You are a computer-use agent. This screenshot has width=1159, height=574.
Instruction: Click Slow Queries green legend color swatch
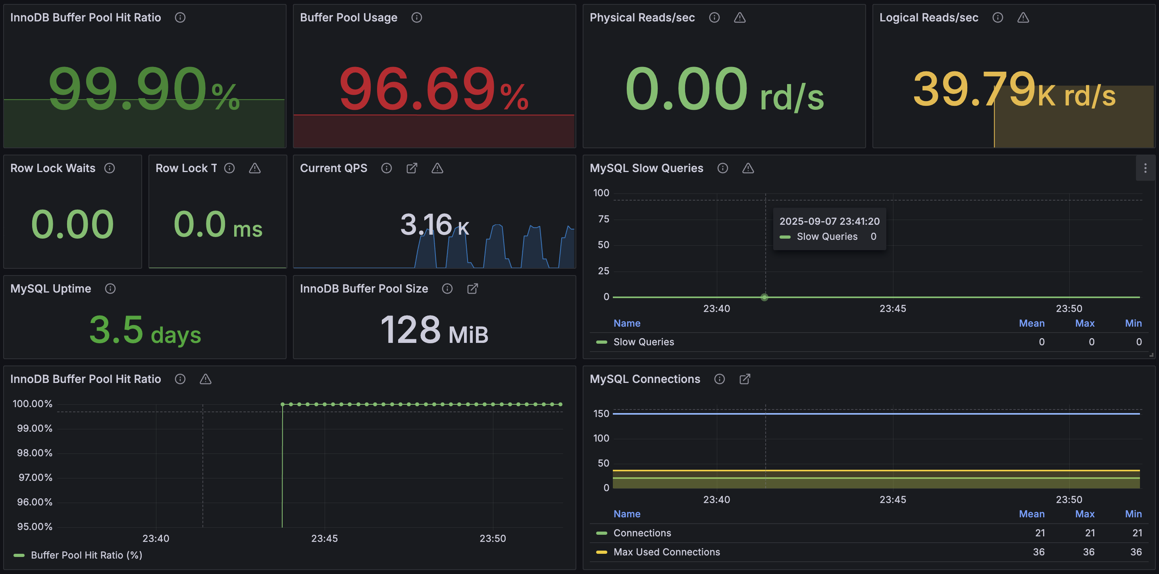coord(602,342)
